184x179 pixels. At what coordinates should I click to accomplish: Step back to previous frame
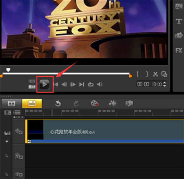(64, 84)
